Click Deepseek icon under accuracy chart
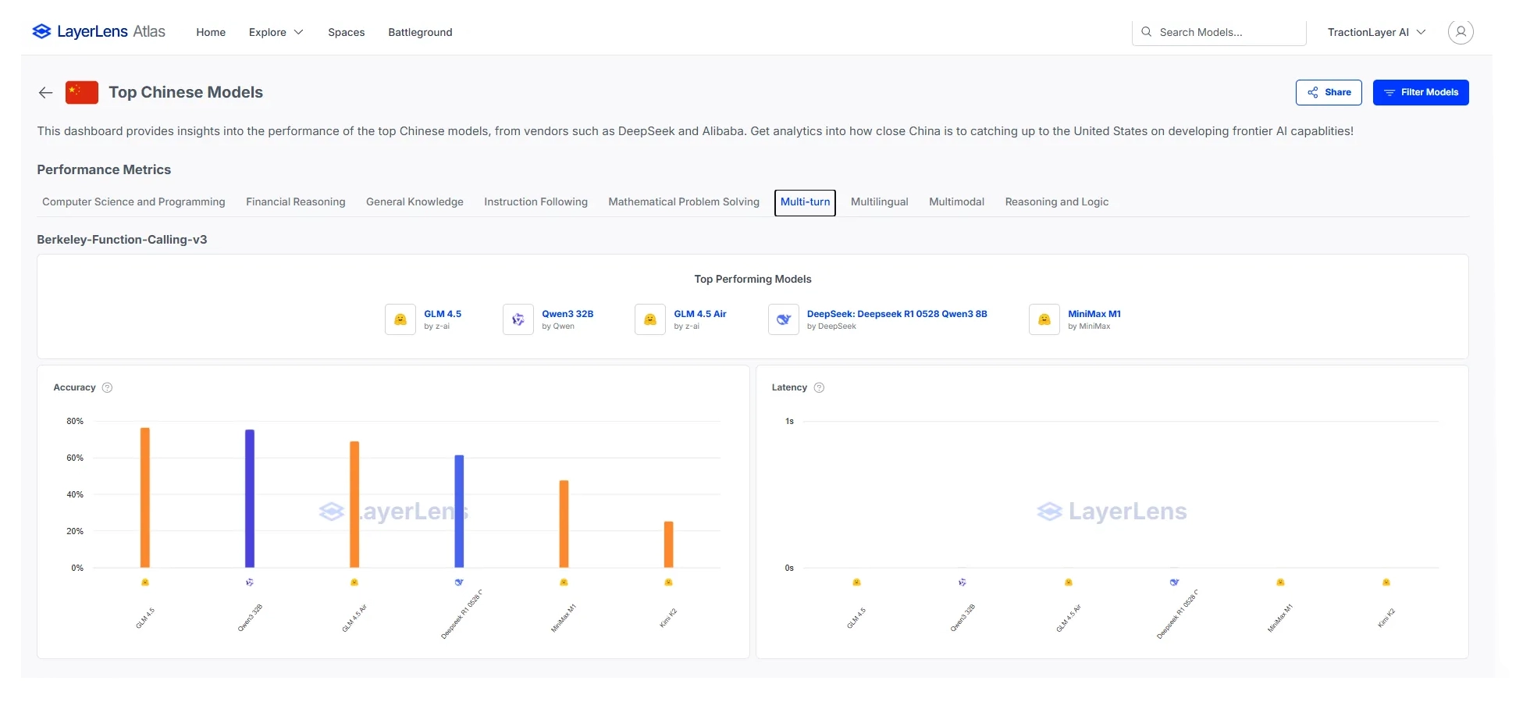 point(459,583)
